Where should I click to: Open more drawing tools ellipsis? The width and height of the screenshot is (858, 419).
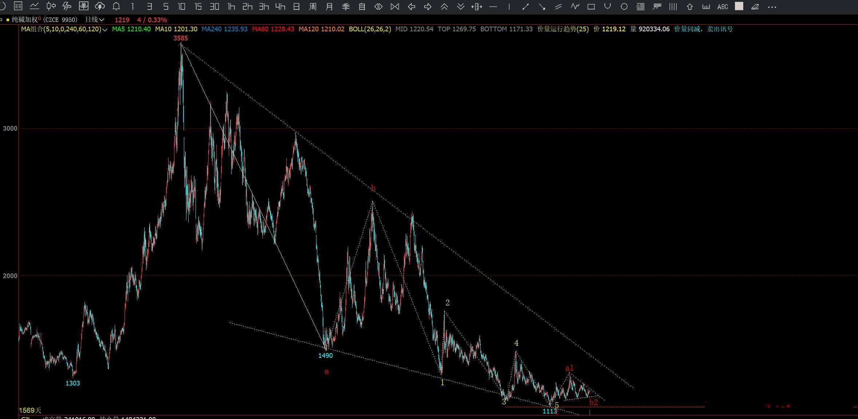click(772, 7)
